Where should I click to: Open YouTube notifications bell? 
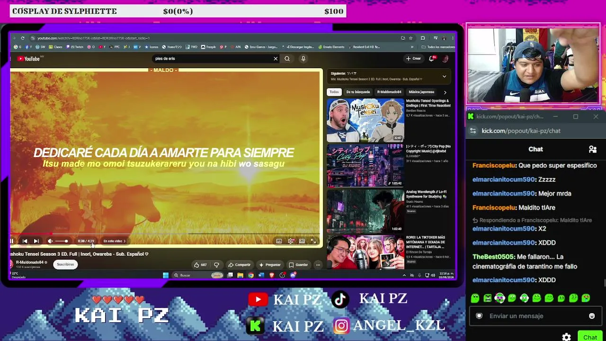[432, 59]
